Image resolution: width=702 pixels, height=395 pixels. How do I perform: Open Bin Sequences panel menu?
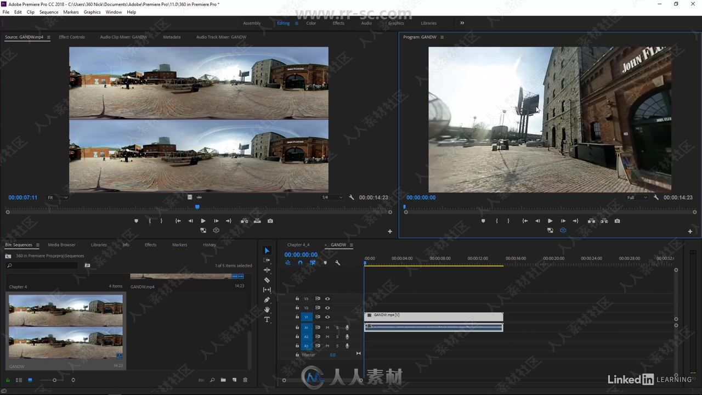pyautogui.click(x=37, y=245)
